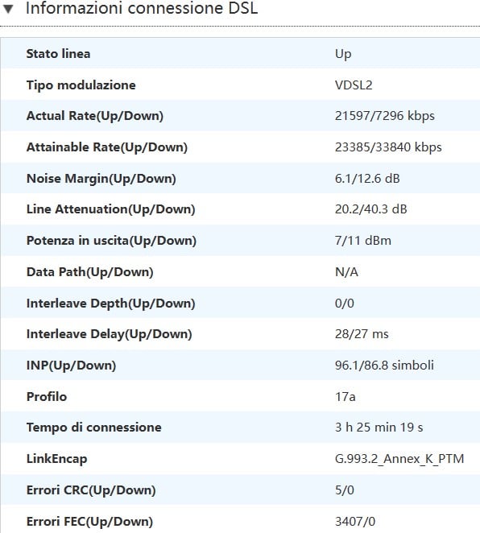Select the Tempo di connessione value
Image resolution: width=480 pixels, height=533 pixels.
click(x=379, y=428)
